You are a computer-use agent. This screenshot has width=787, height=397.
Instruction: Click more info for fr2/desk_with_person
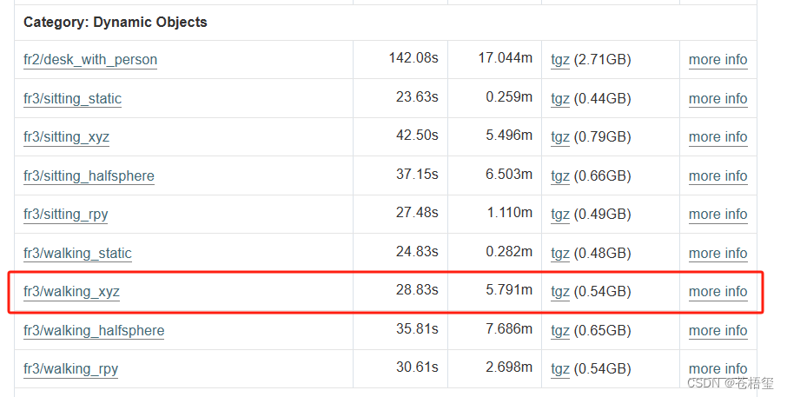point(718,60)
